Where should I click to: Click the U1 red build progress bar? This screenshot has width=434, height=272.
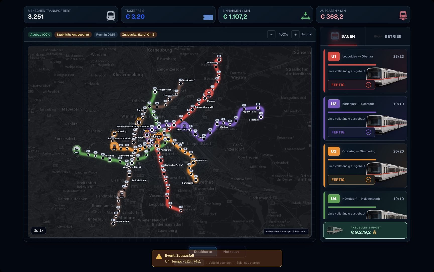click(x=352, y=65)
